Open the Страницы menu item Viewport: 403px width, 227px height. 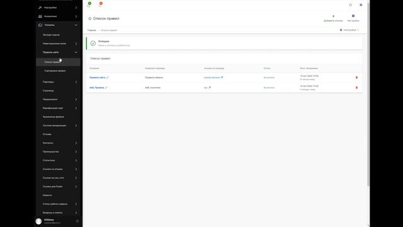[48, 91]
